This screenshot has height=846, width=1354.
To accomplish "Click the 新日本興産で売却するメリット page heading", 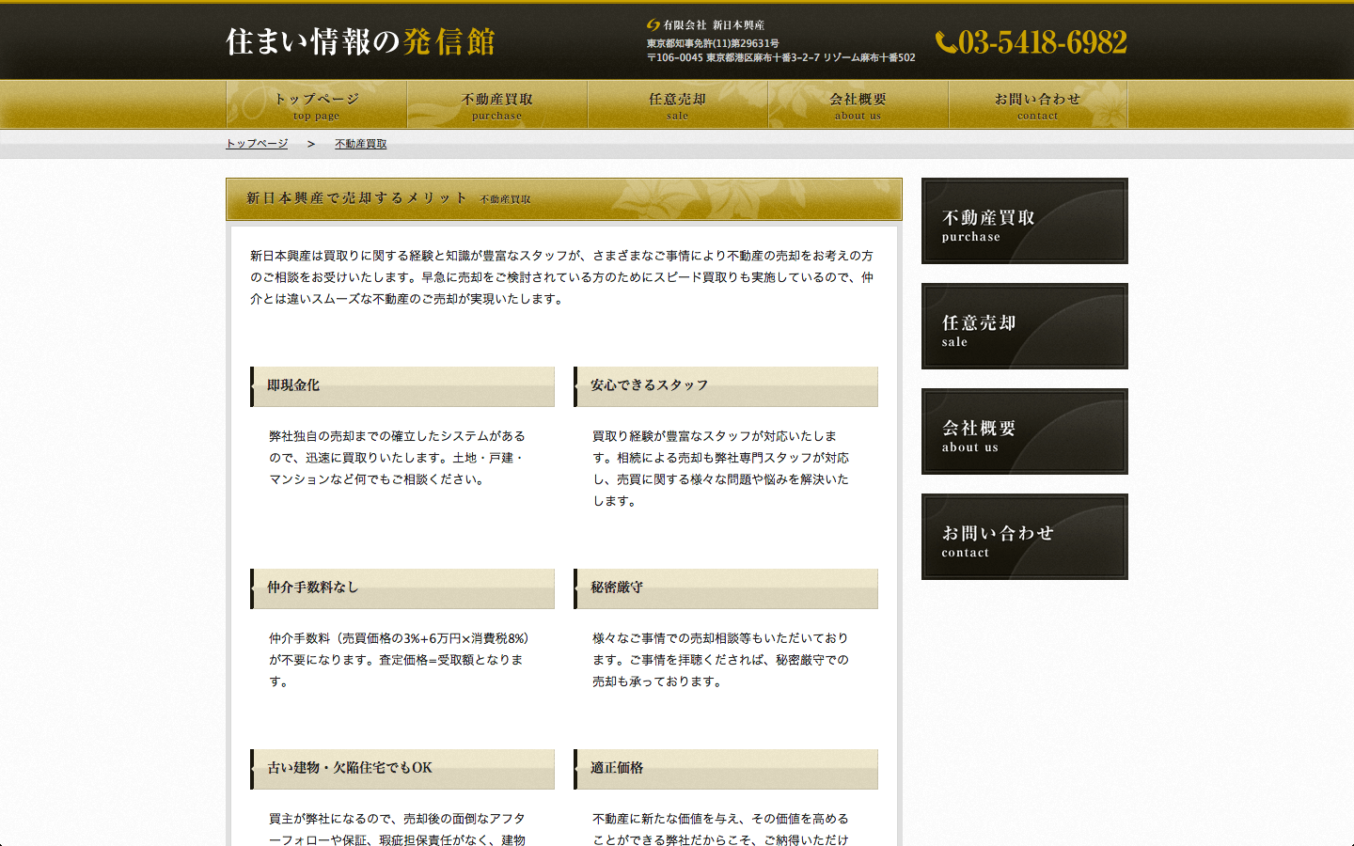I will coord(564,199).
